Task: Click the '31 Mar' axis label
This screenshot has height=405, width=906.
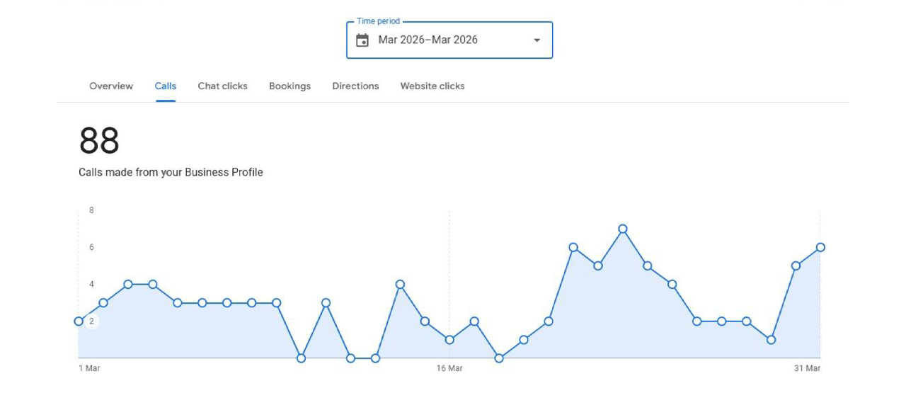Action: (807, 368)
